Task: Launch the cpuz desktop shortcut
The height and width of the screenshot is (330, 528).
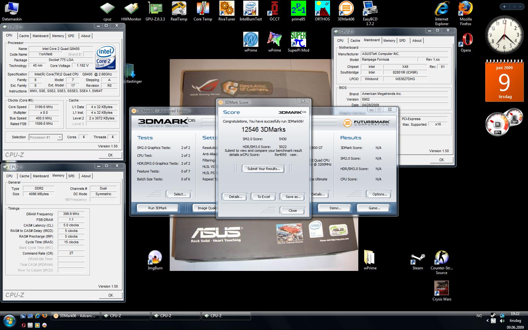Action: tap(107, 12)
